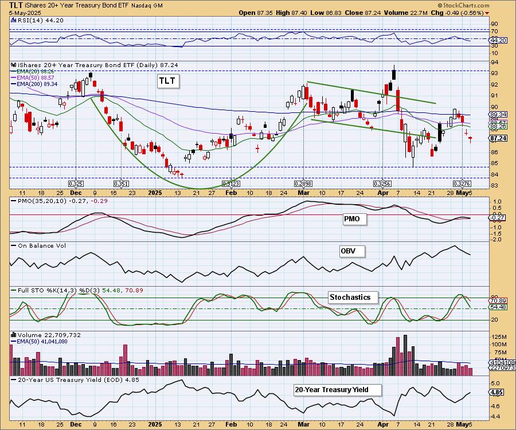Viewport: 516px width, 430px height.
Task: Click the RSI panel legend icon
Action: [14, 20]
